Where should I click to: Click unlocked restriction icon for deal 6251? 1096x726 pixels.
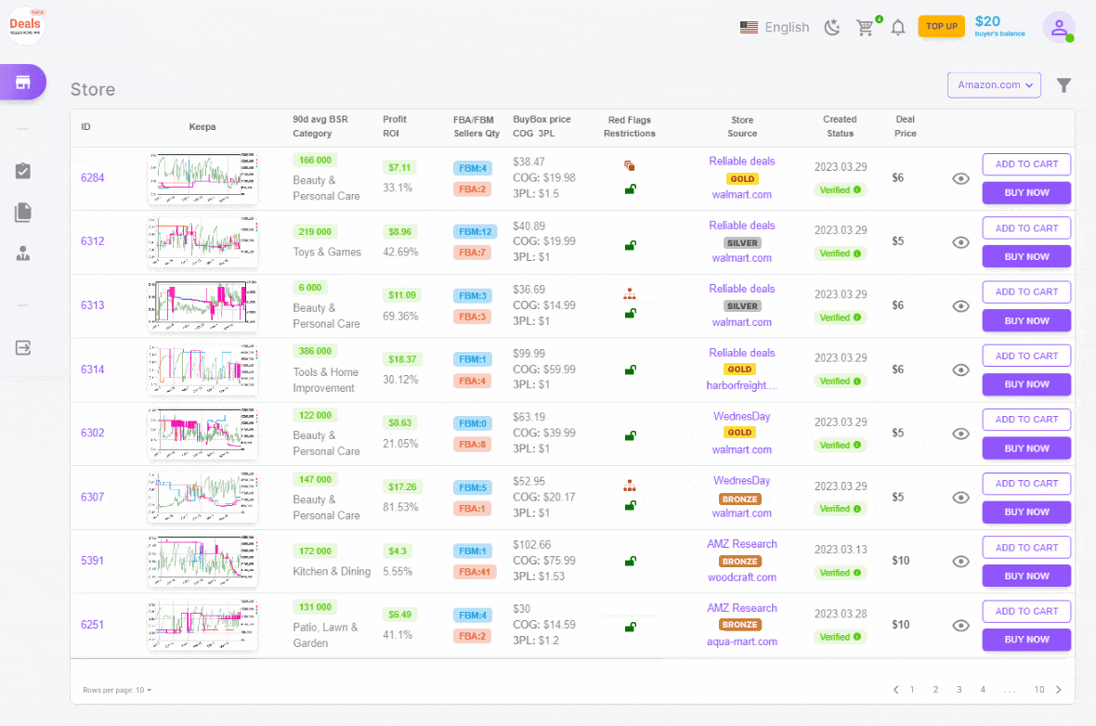[x=631, y=627]
